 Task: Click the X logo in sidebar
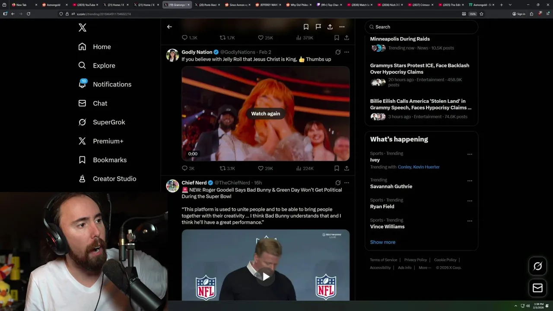83,28
